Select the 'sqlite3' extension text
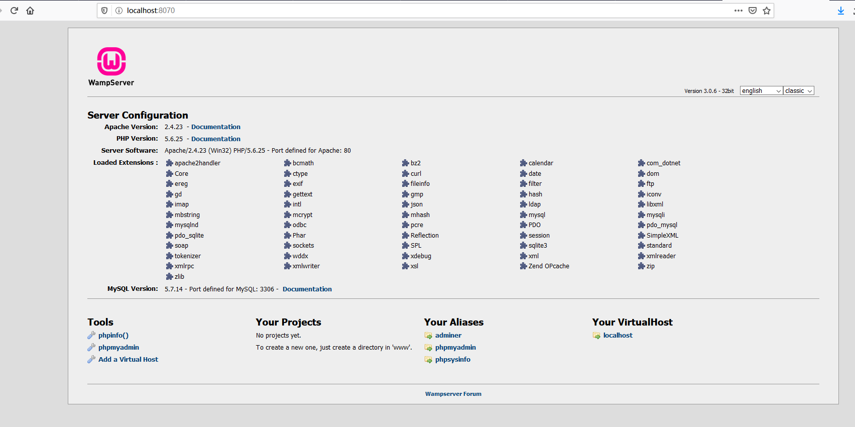The height and width of the screenshot is (427, 855). pos(538,246)
